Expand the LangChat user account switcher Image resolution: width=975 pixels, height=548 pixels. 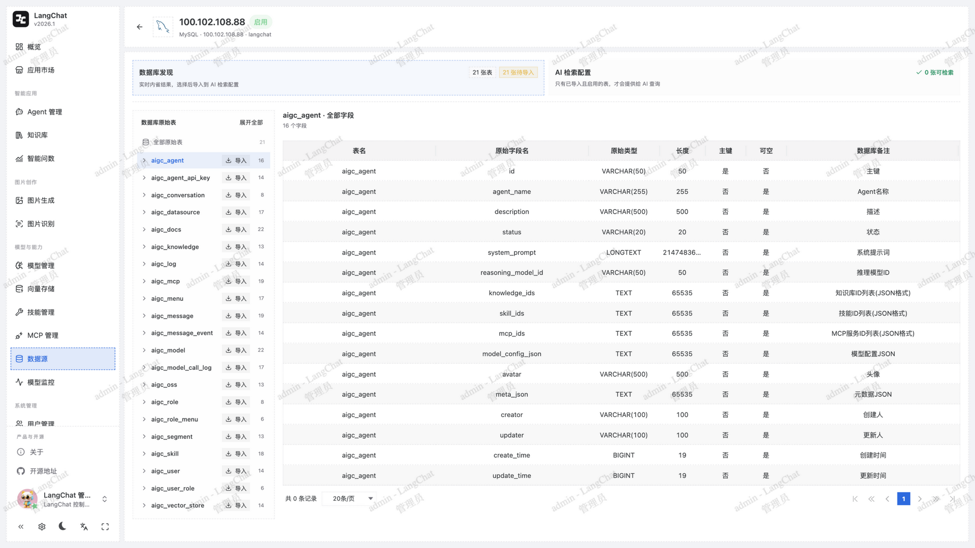[x=105, y=499]
